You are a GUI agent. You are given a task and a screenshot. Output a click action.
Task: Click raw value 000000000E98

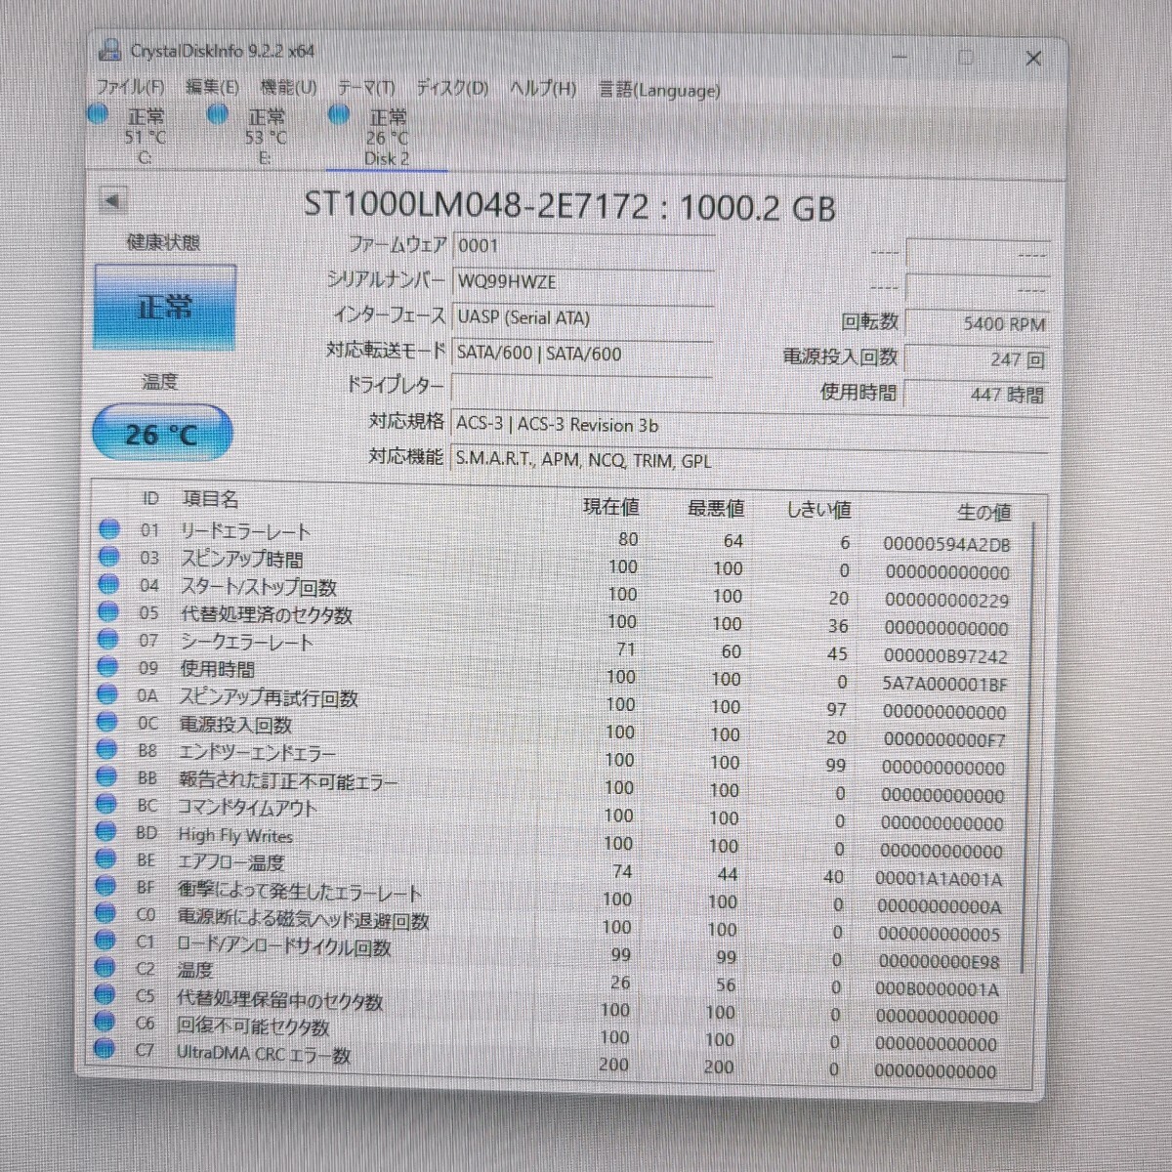939,962
